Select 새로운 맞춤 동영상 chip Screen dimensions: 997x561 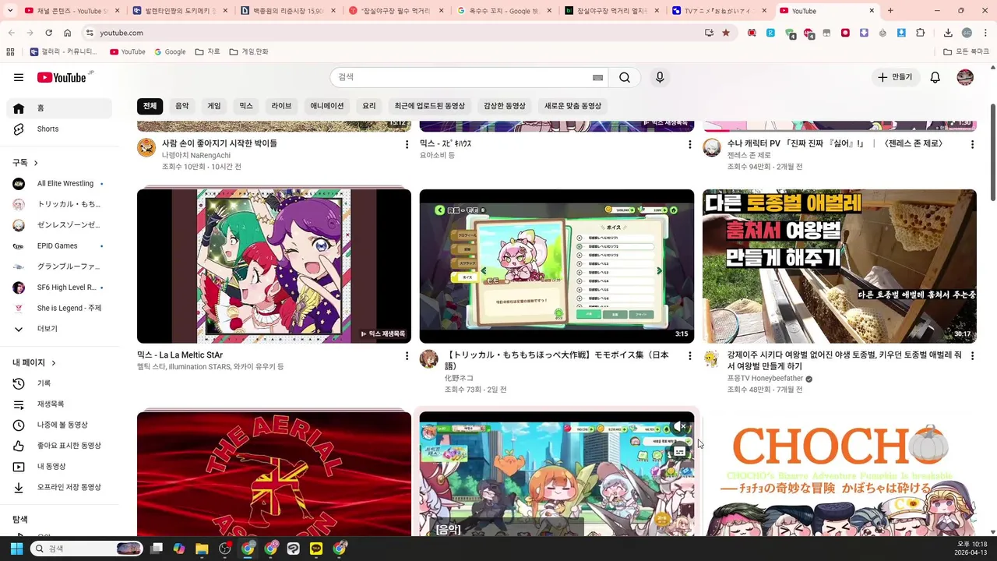pyautogui.click(x=572, y=106)
